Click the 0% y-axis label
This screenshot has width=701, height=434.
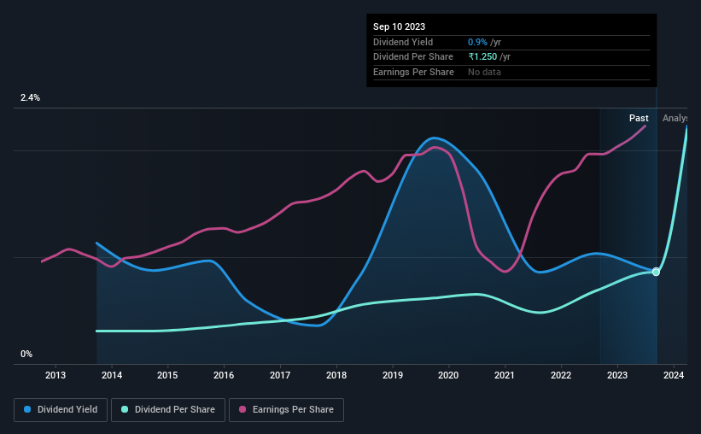[x=26, y=354]
